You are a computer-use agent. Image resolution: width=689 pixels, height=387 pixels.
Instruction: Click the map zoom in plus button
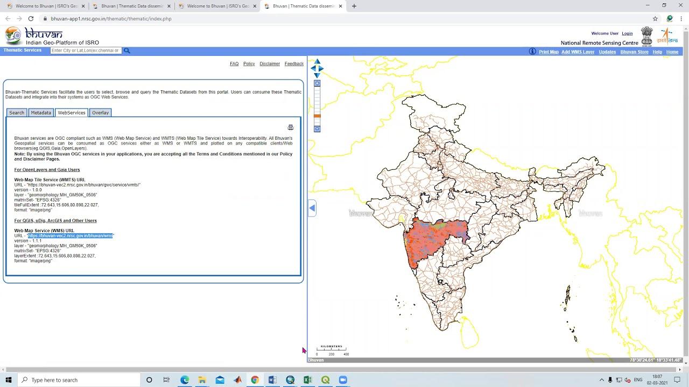[317, 83]
